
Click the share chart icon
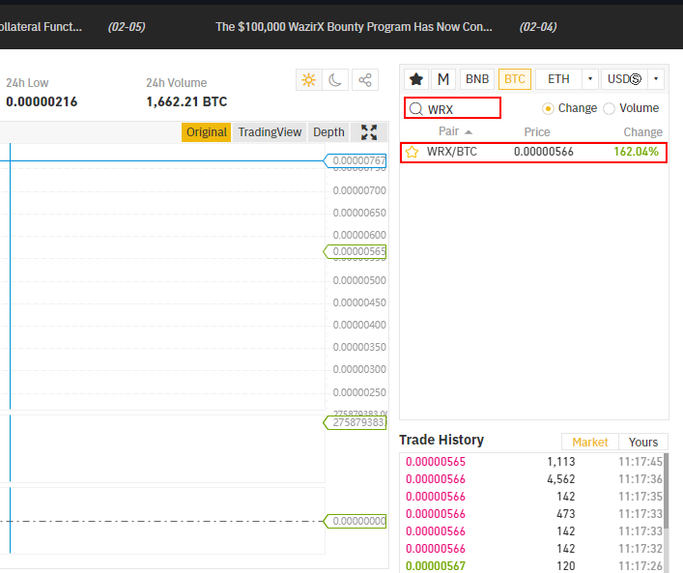[x=364, y=80]
